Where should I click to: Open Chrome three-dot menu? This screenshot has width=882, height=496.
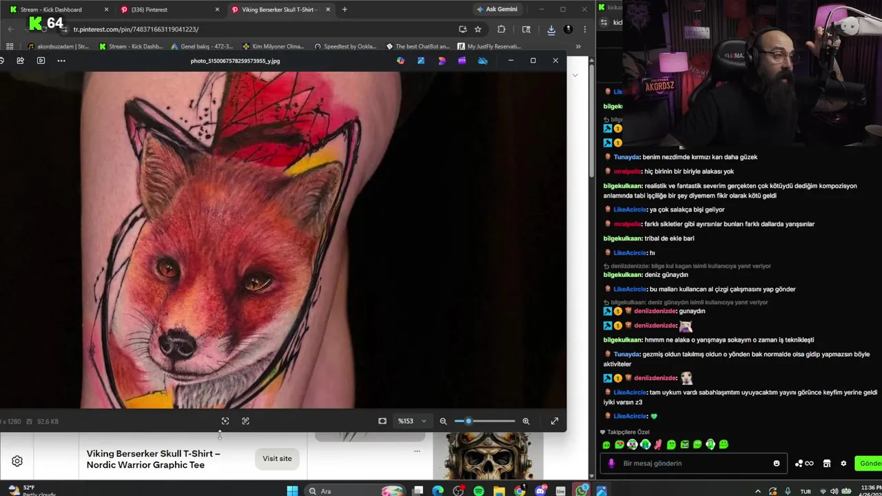pyautogui.click(x=584, y=30)
